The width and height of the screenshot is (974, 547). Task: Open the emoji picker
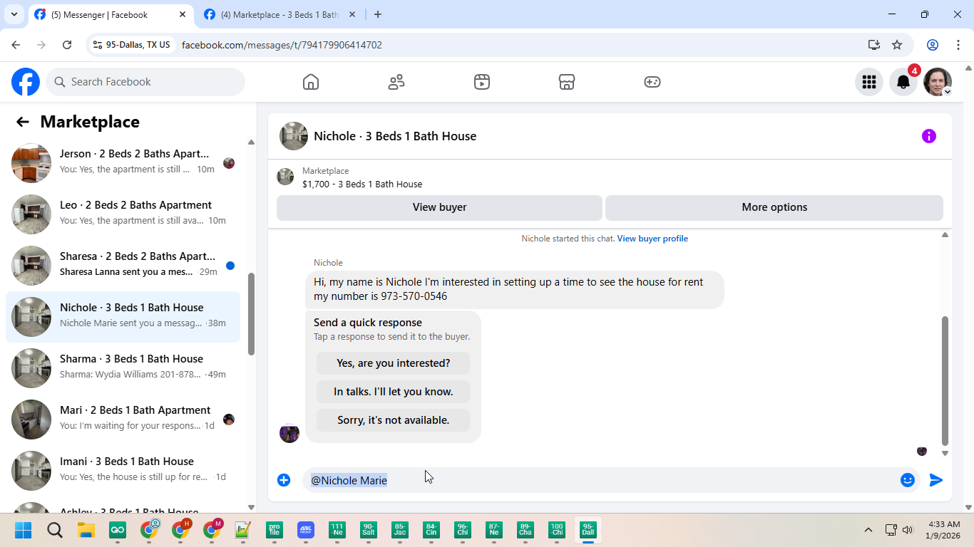coord(908,480)
